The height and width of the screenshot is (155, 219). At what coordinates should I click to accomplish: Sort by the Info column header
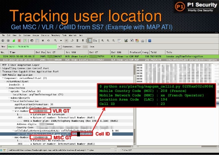pos(192,52)
